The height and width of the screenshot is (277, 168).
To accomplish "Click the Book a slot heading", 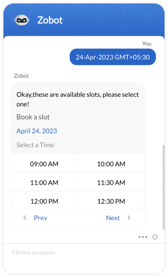I will pyautogui.click(x=33, y=117).
